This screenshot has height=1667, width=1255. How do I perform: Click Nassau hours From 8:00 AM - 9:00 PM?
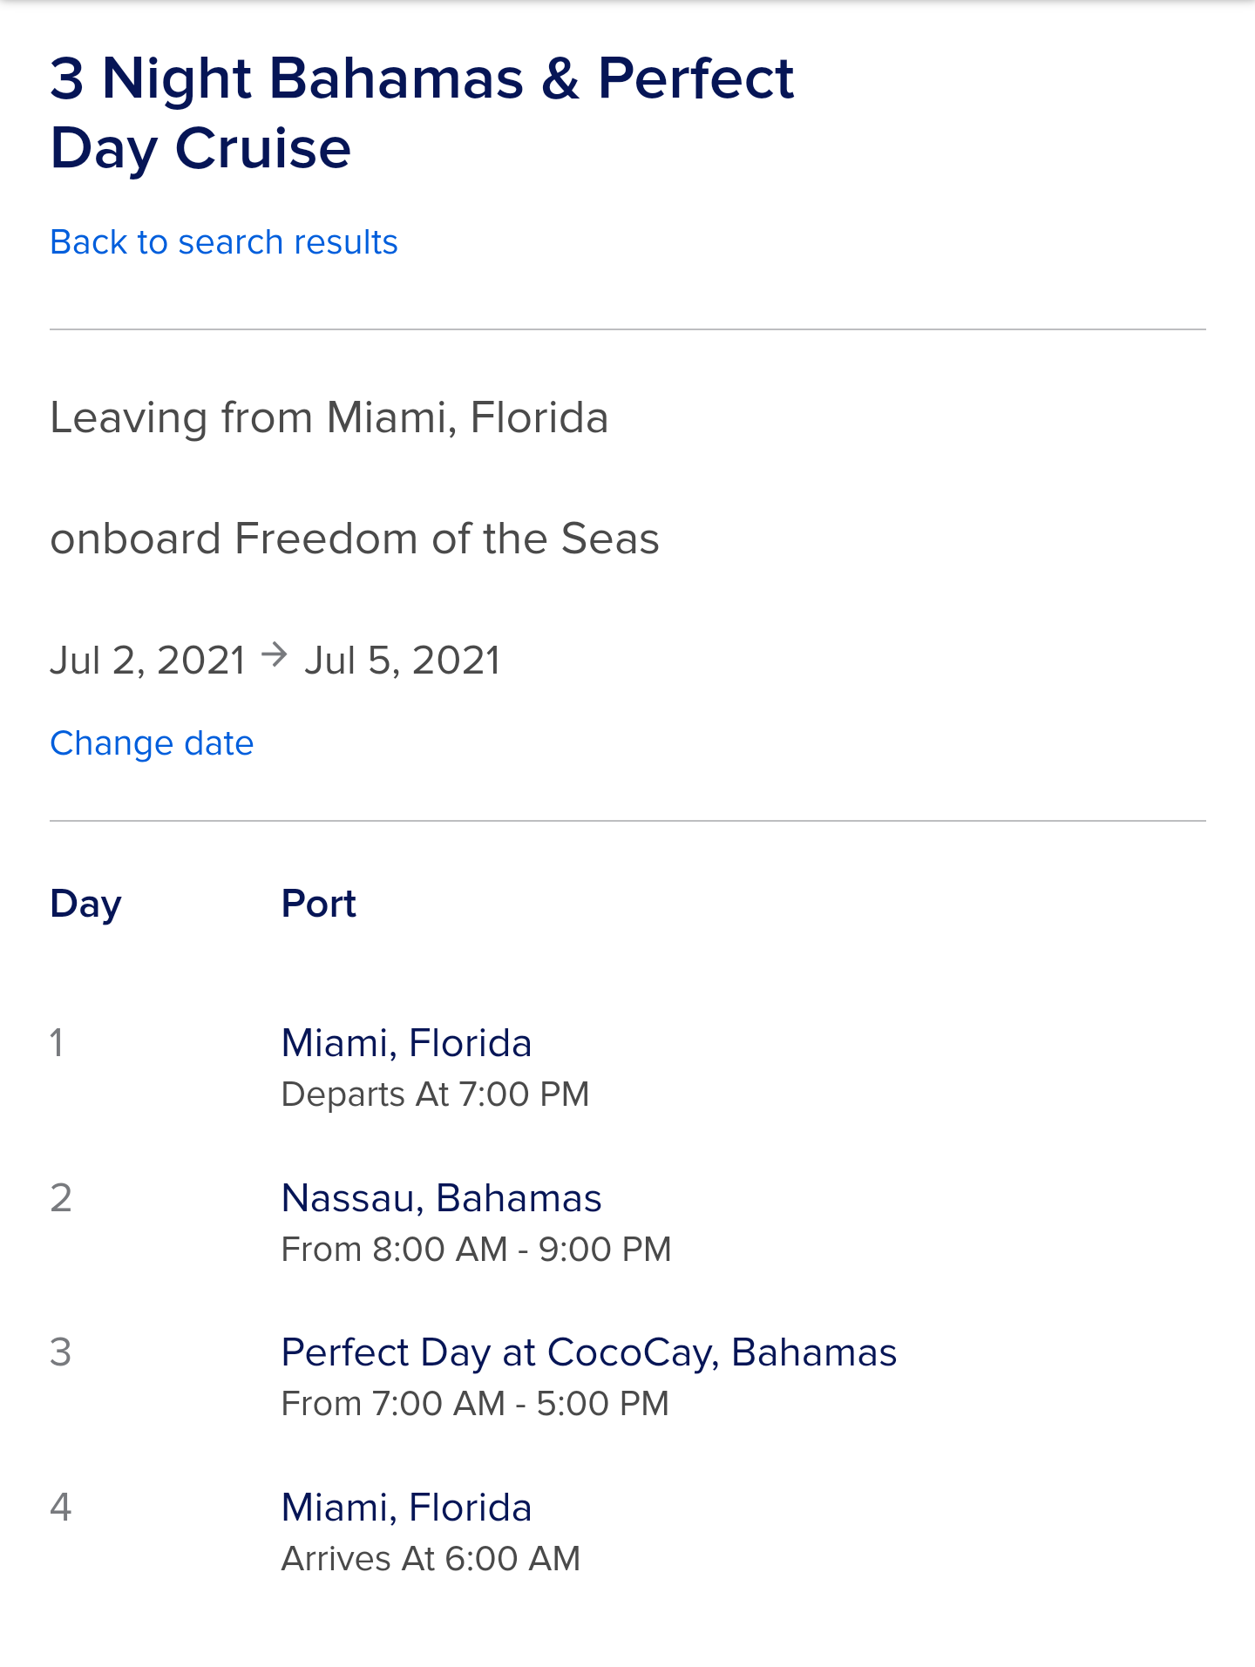point(476,1250)
